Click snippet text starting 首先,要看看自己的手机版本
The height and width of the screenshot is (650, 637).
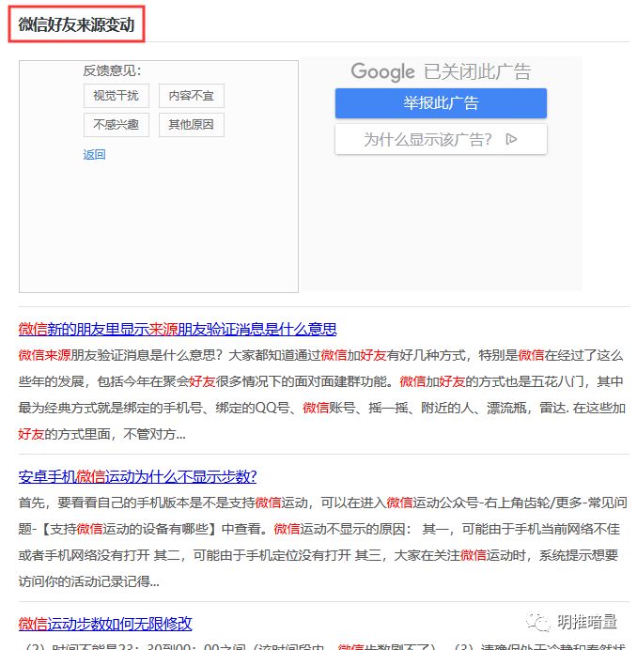(x=322, y=542)
